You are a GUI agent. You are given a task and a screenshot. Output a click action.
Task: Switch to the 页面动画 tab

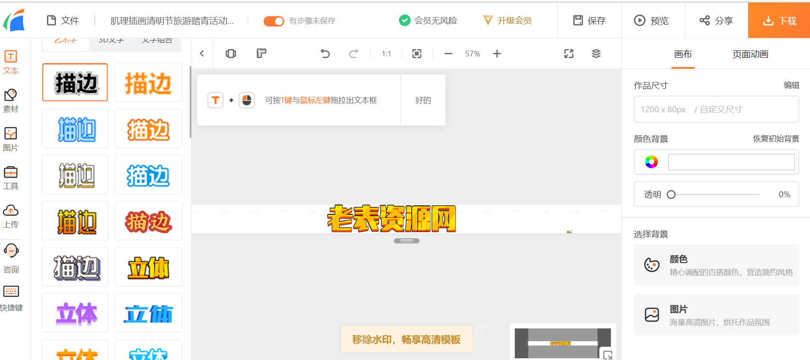point(750,54)
